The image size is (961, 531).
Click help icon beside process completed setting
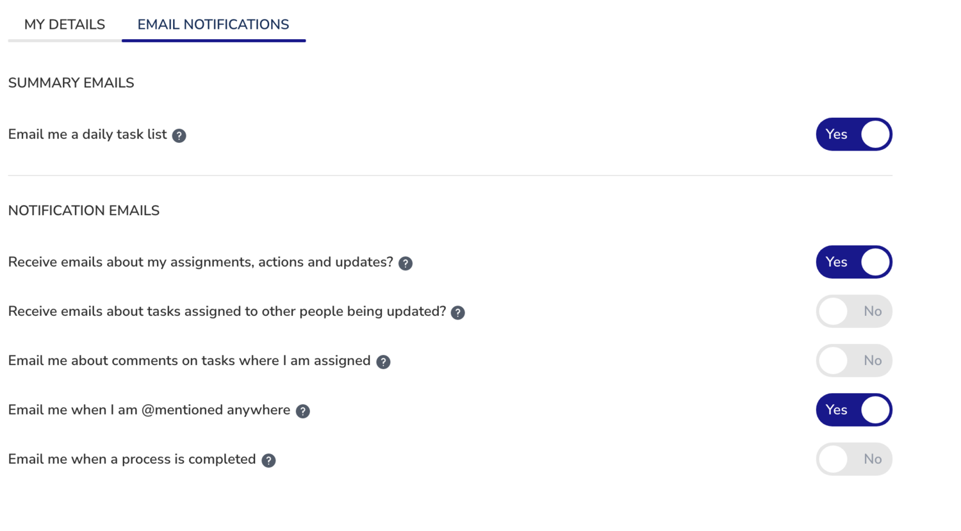(269, 460)
